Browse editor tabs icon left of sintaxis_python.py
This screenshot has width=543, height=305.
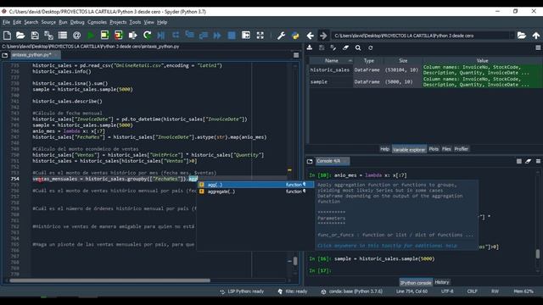click(x=5, y=55)
